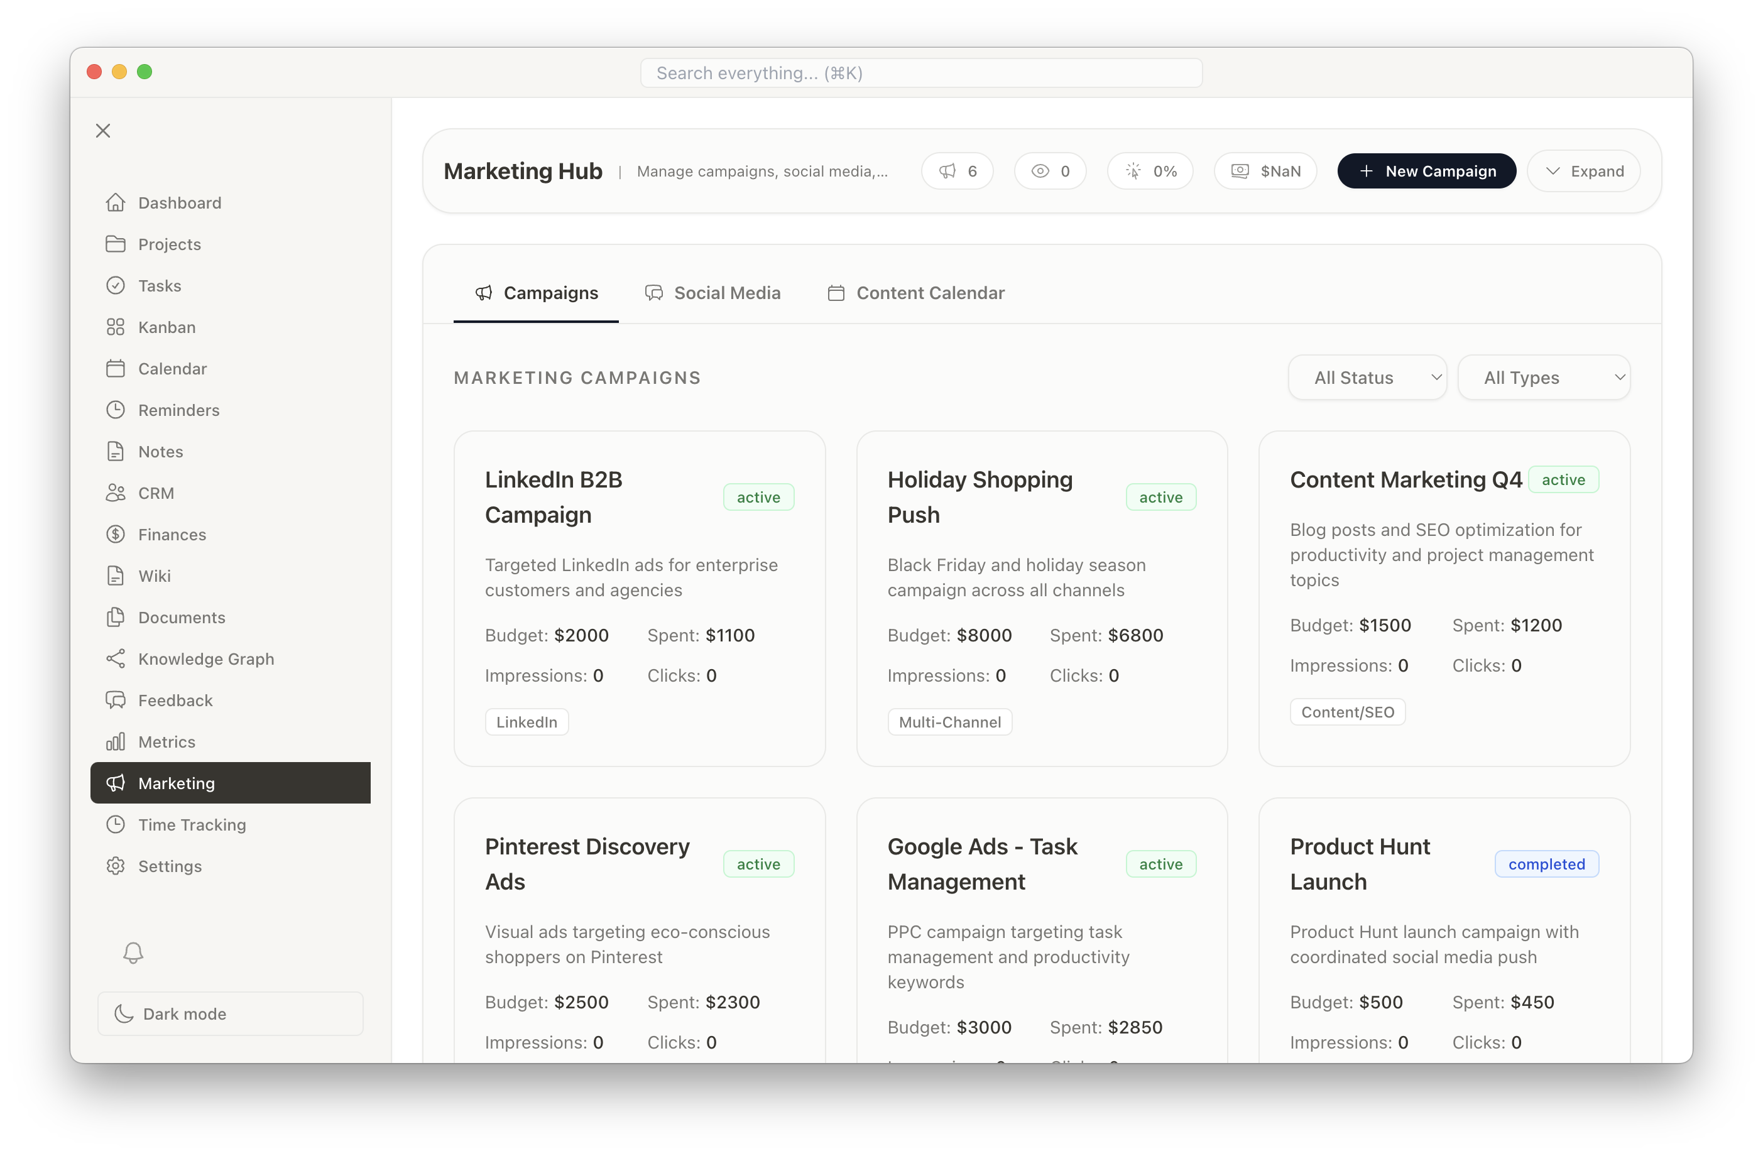The width and height of the screenshot is (1763, 1156).
Task: Switch to the Content Calendar tab
Action: 915,293
